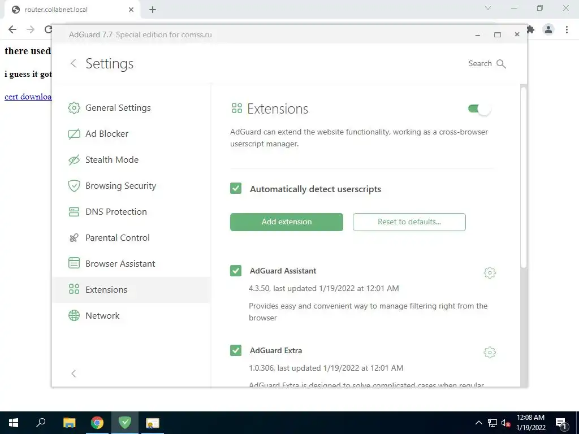Open Chrome tab search dropdown arrow

coord(488,8)
